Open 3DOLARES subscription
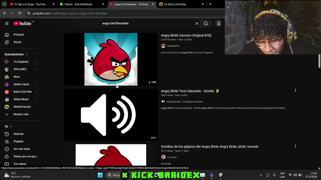 pyautogui.click(x=20, y=69)
